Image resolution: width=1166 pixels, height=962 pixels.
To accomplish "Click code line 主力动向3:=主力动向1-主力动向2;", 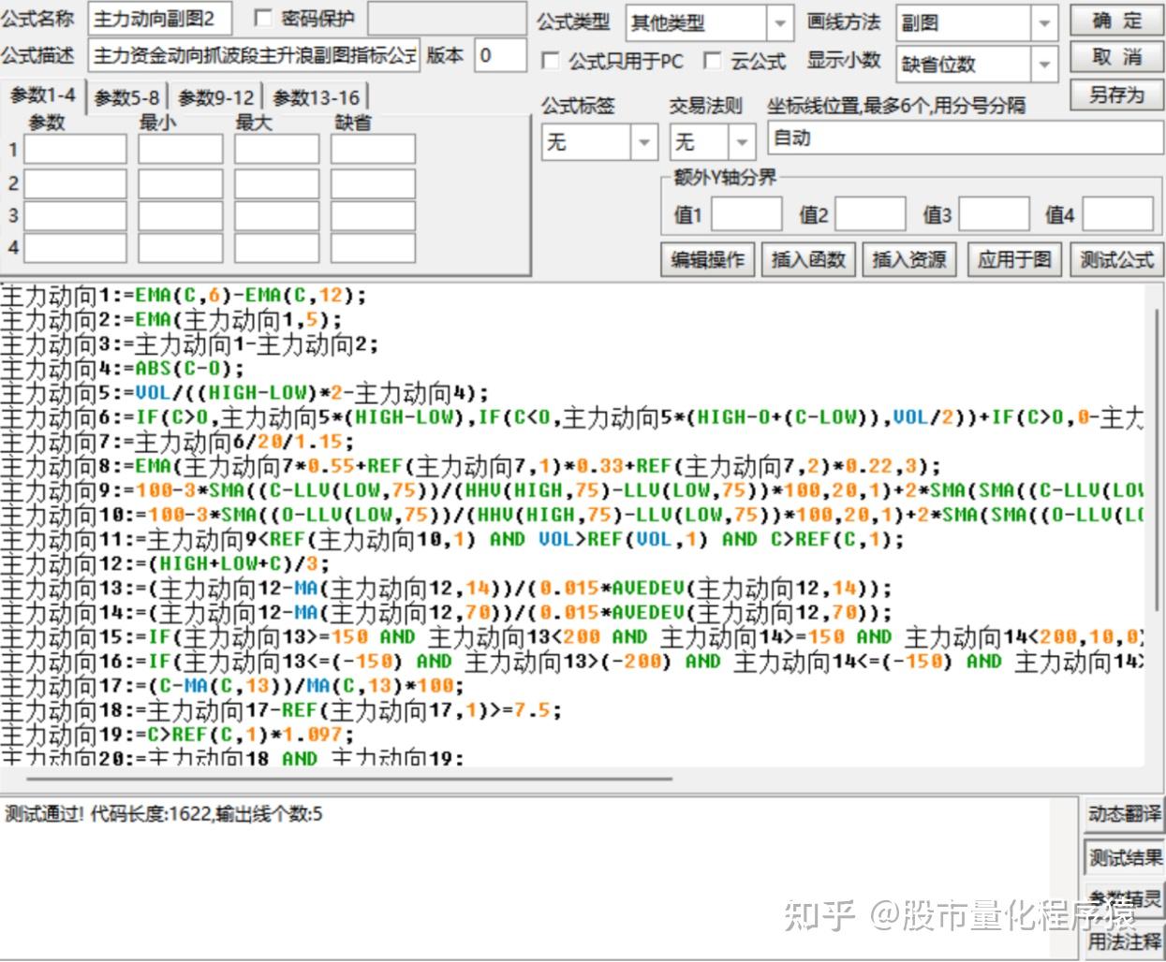I will (189, 344).
